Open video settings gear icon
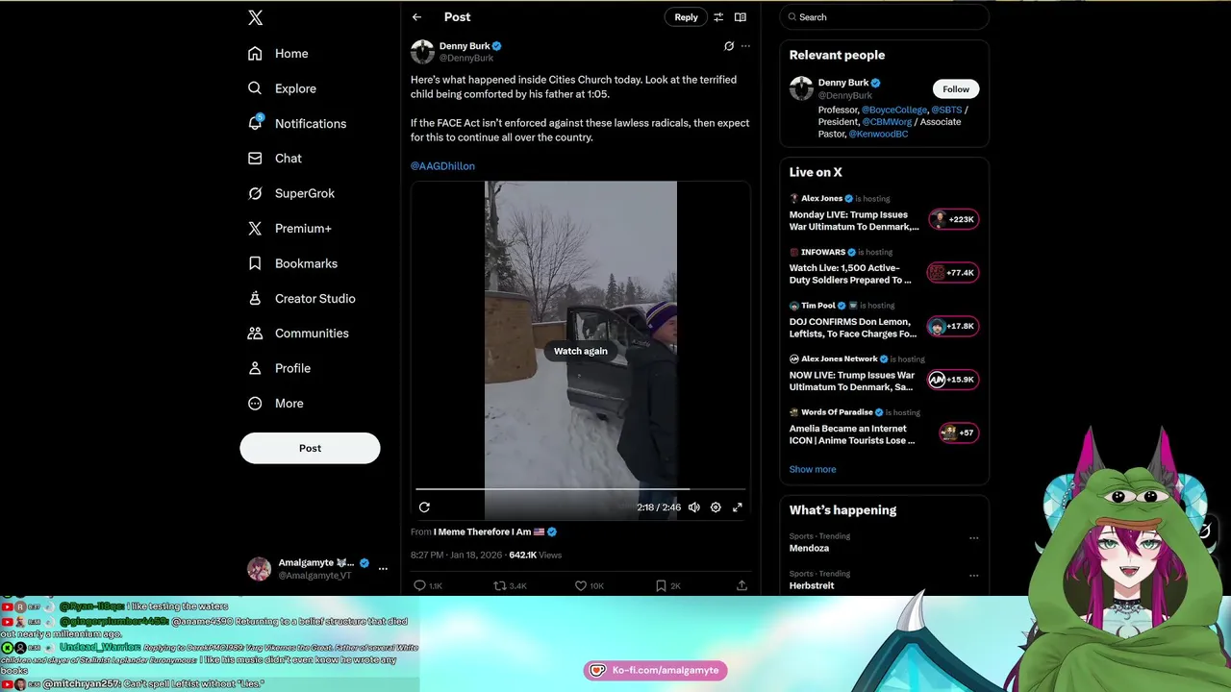Image resolution: width=1231 pixels, height=692 pixels. (716, 507)
